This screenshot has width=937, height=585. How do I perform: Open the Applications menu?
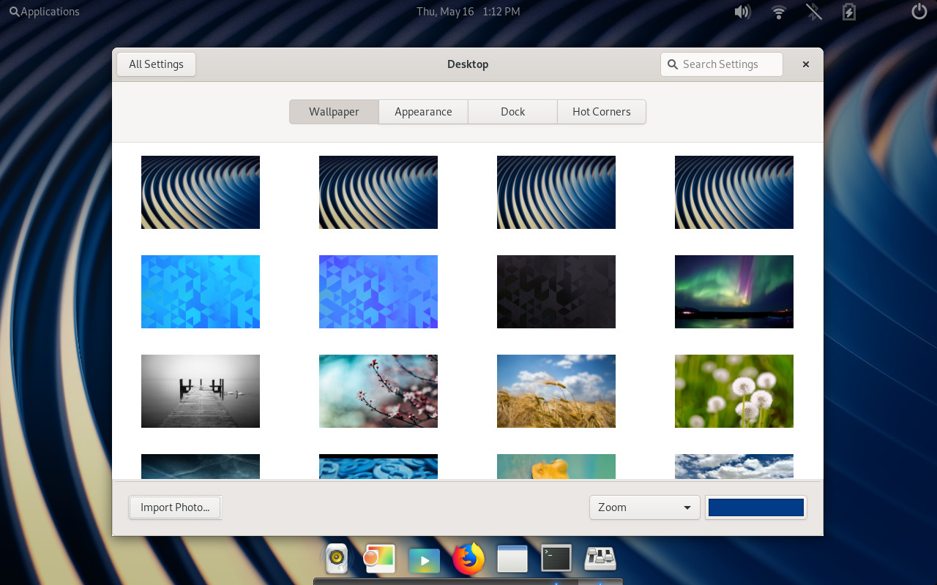click(x=44, y=11)
